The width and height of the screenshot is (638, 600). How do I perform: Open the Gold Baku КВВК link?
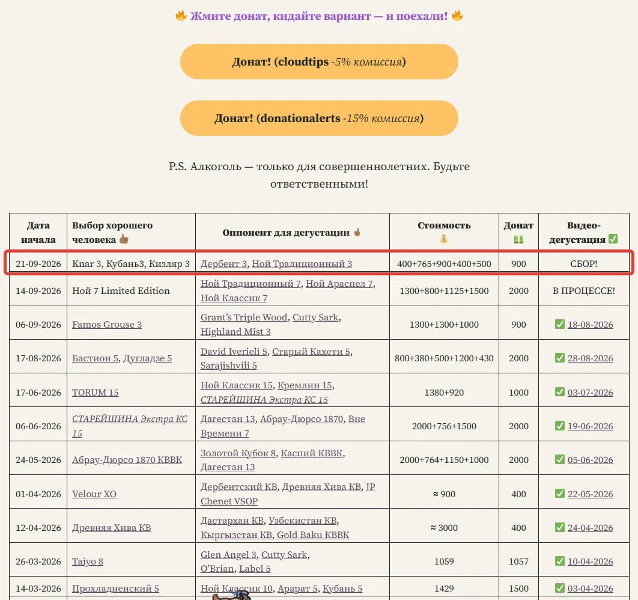pyautogui.click(x=313, y=535)
